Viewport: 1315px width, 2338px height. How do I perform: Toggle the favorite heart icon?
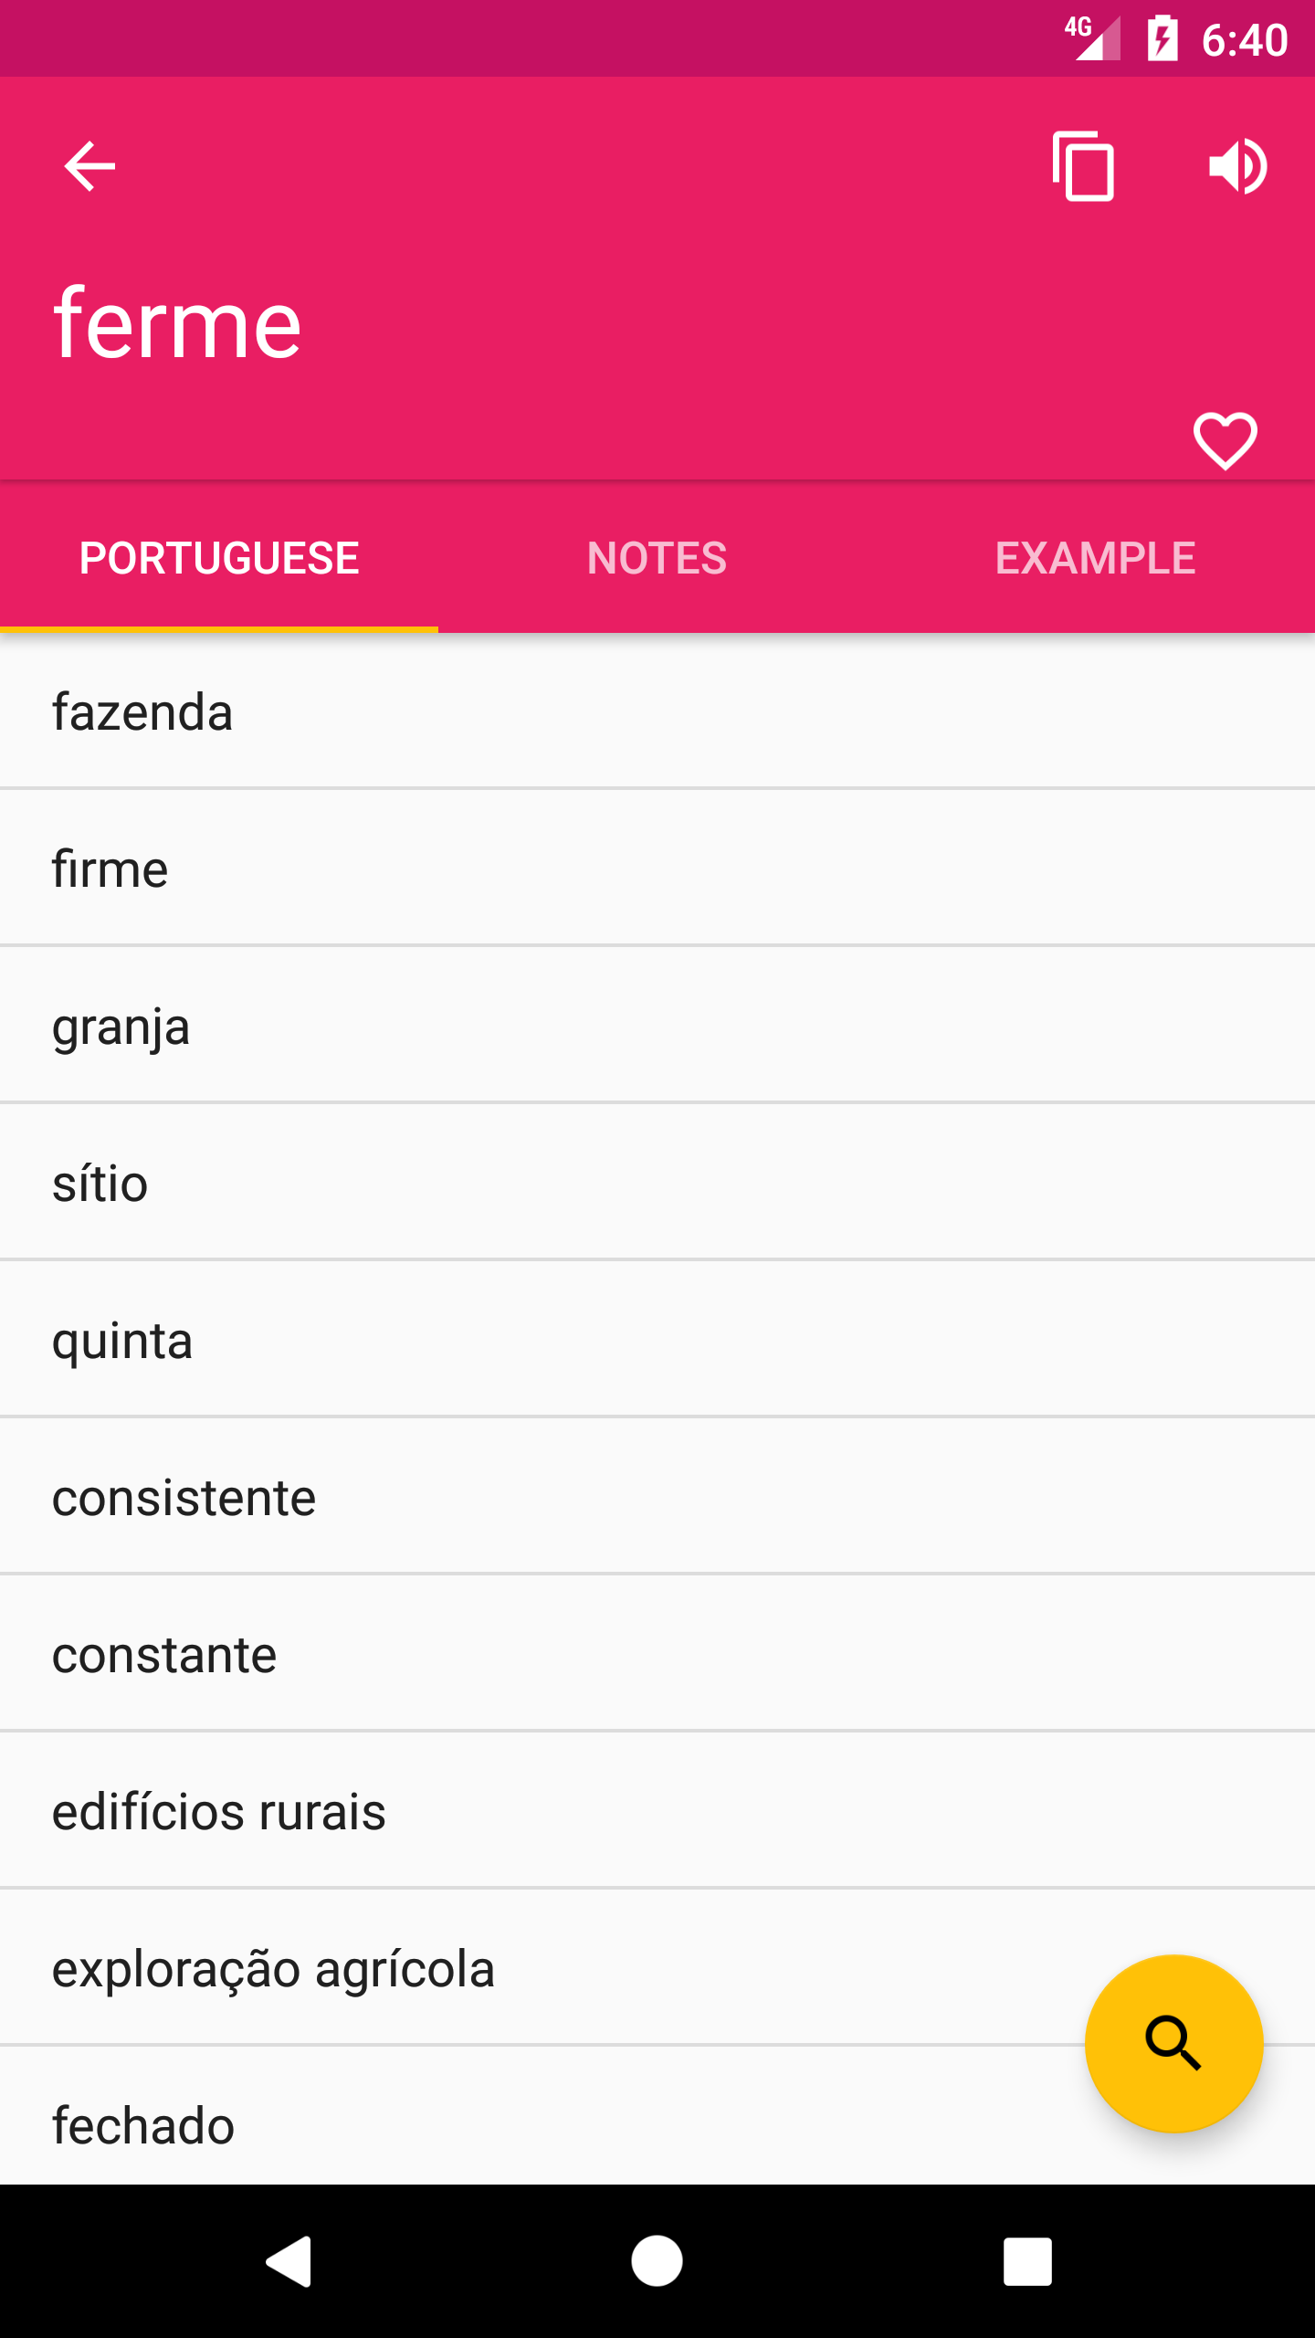[1225, 440]
